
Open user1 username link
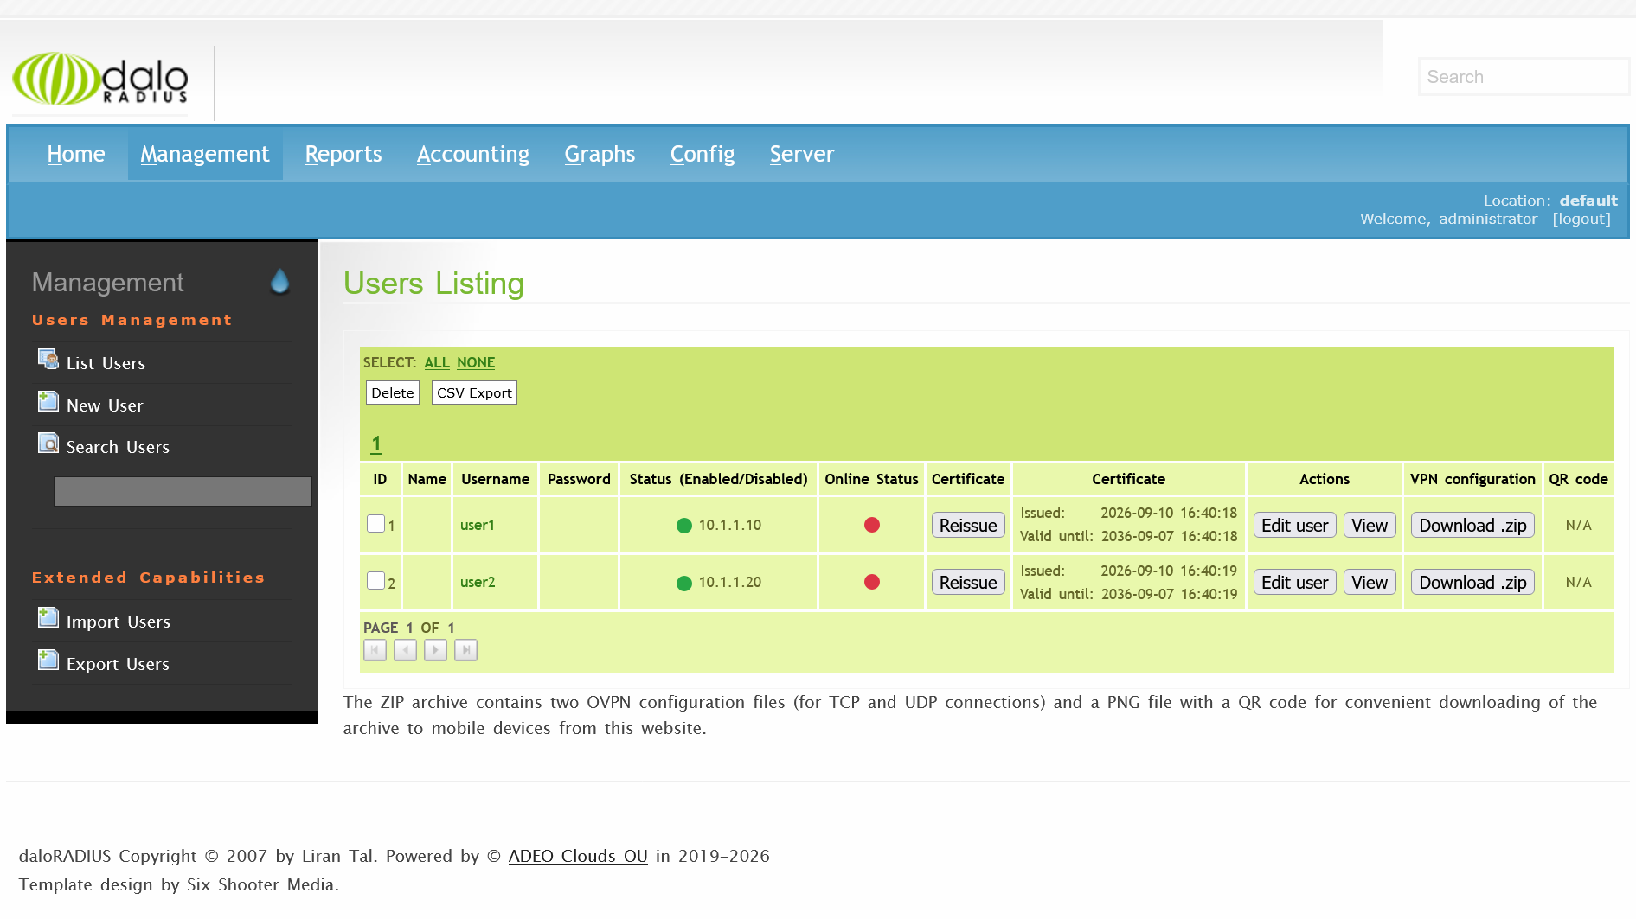(x=478, y=525)
